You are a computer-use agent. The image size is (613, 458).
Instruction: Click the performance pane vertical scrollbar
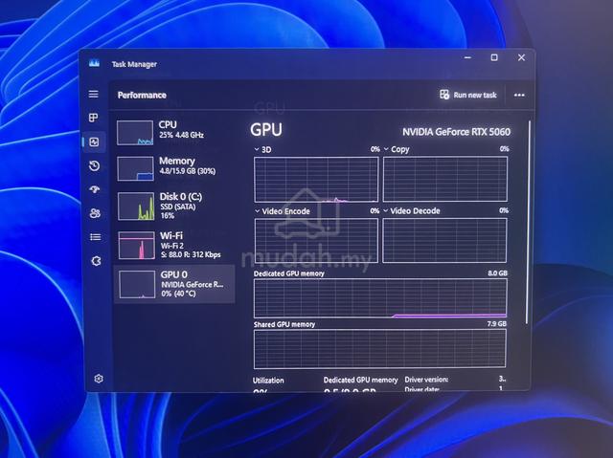click(x=528, y=223)
